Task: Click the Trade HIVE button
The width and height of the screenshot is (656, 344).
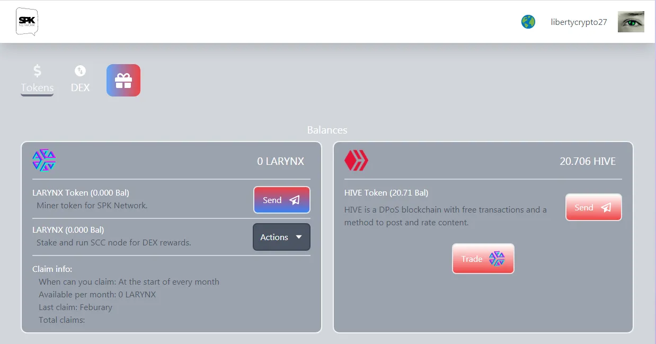Action: click(483, 259)
